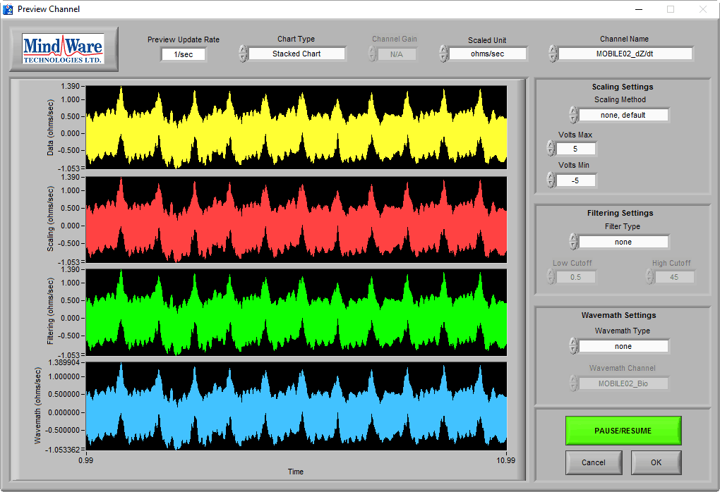Click the Preview Update Rate field
Screen dimensions: 720x492
click(184, 54)
